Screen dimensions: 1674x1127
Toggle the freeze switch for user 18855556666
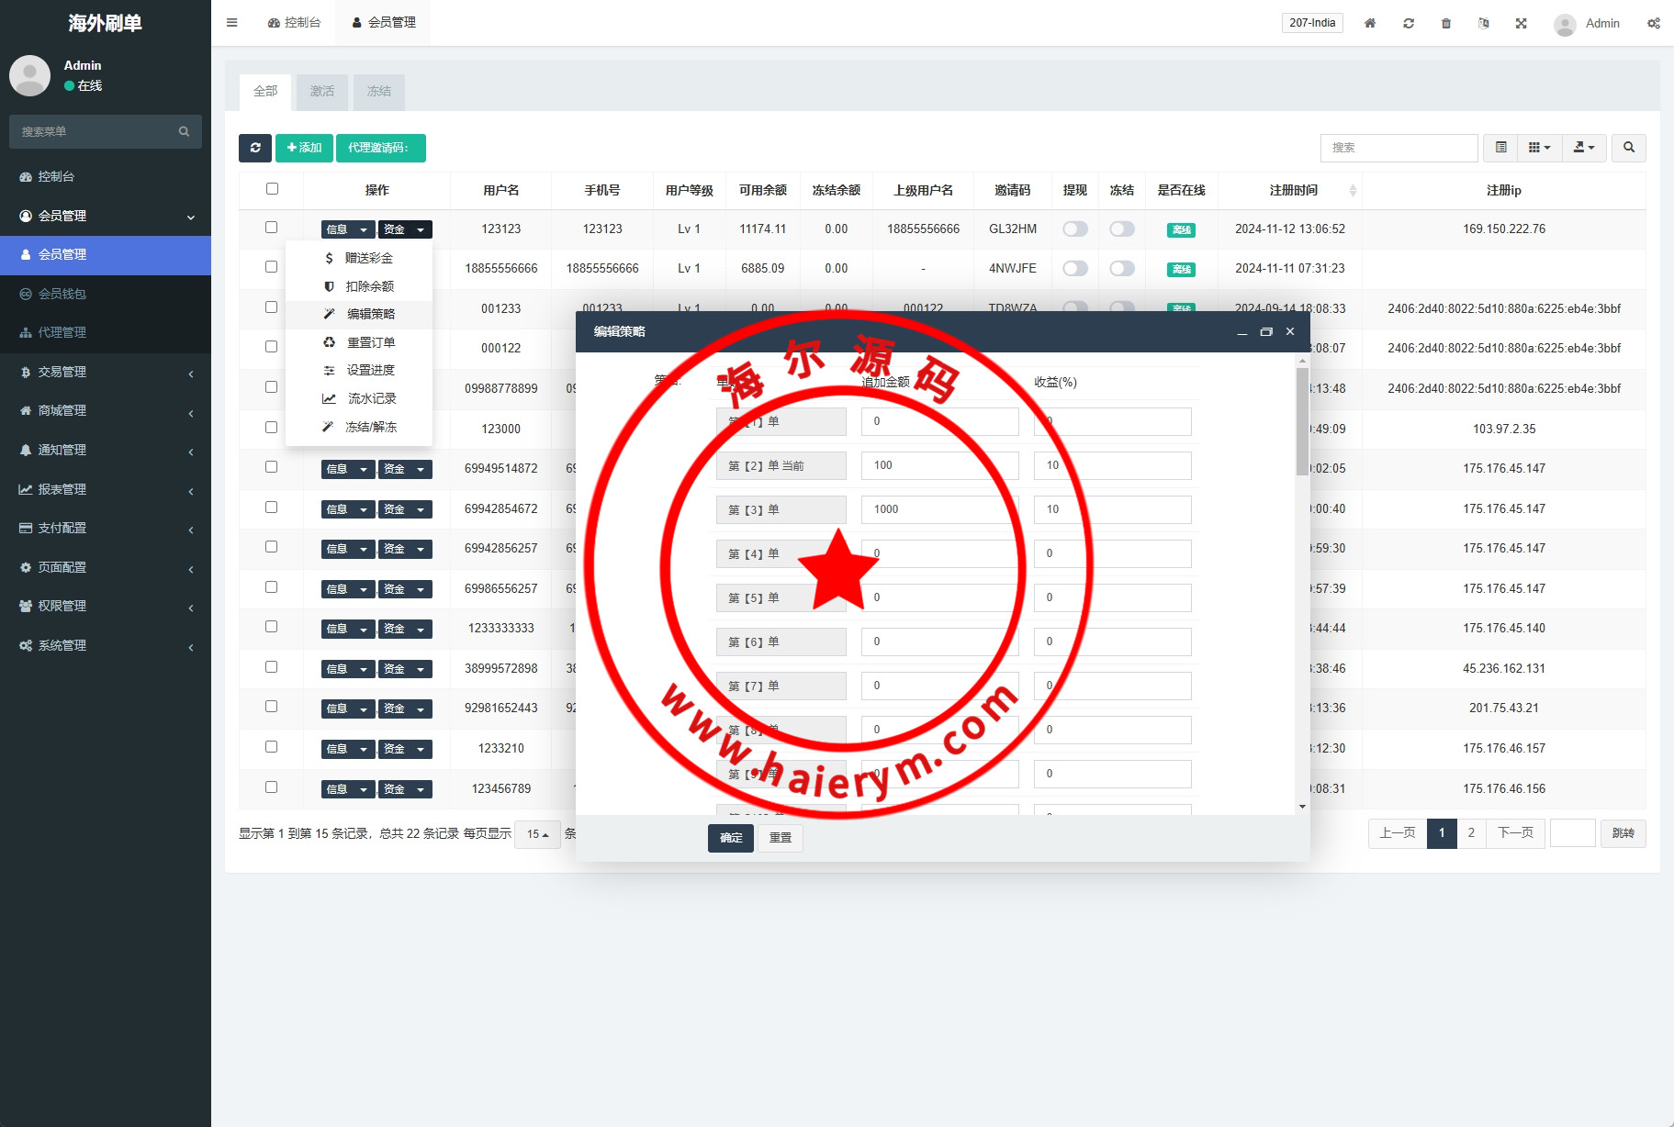1121,269
